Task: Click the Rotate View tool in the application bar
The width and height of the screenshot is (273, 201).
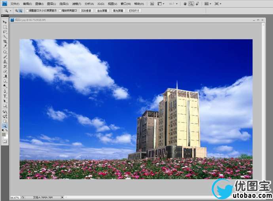Action: 197,4
